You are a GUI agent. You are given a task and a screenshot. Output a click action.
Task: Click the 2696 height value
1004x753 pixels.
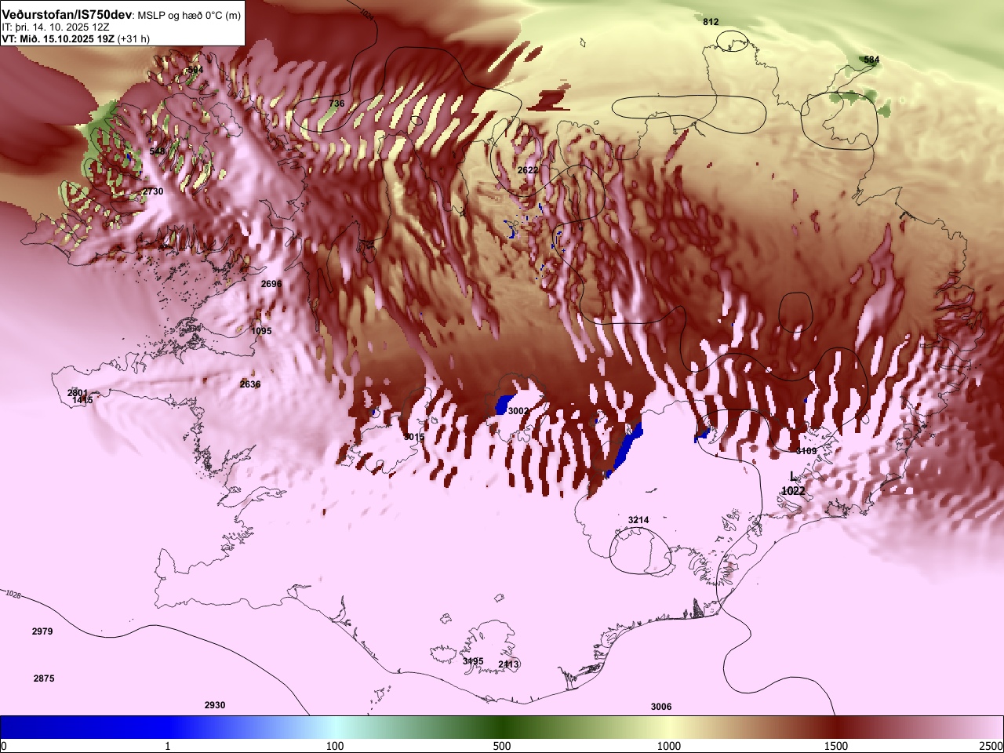click(x=271, y=284)
